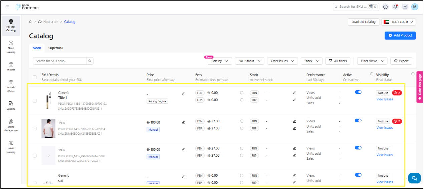Click the white t-shirt product thumbnail
This screenshot has height=189, width=424.
(48, 128)
